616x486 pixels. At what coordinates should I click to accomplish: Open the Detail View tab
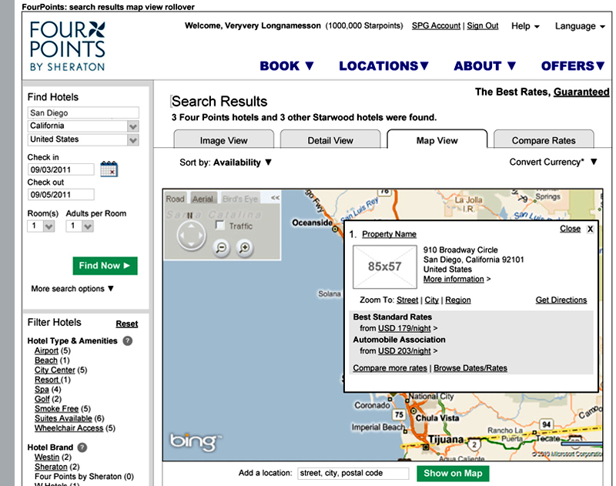330,140
